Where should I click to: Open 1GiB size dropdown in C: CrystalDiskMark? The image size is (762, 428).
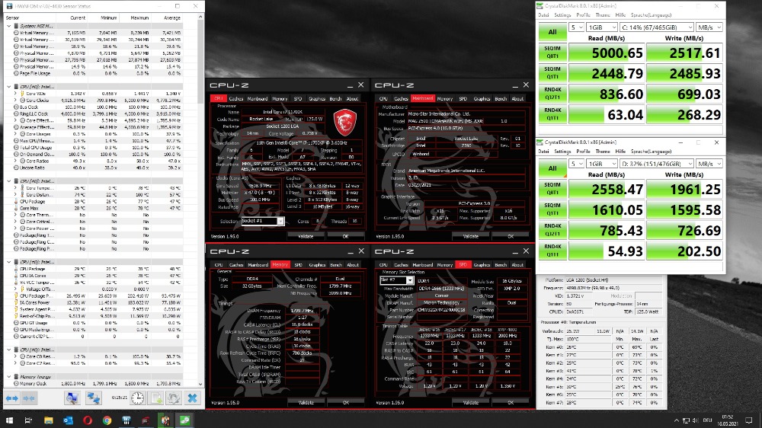tap(602, 27)
